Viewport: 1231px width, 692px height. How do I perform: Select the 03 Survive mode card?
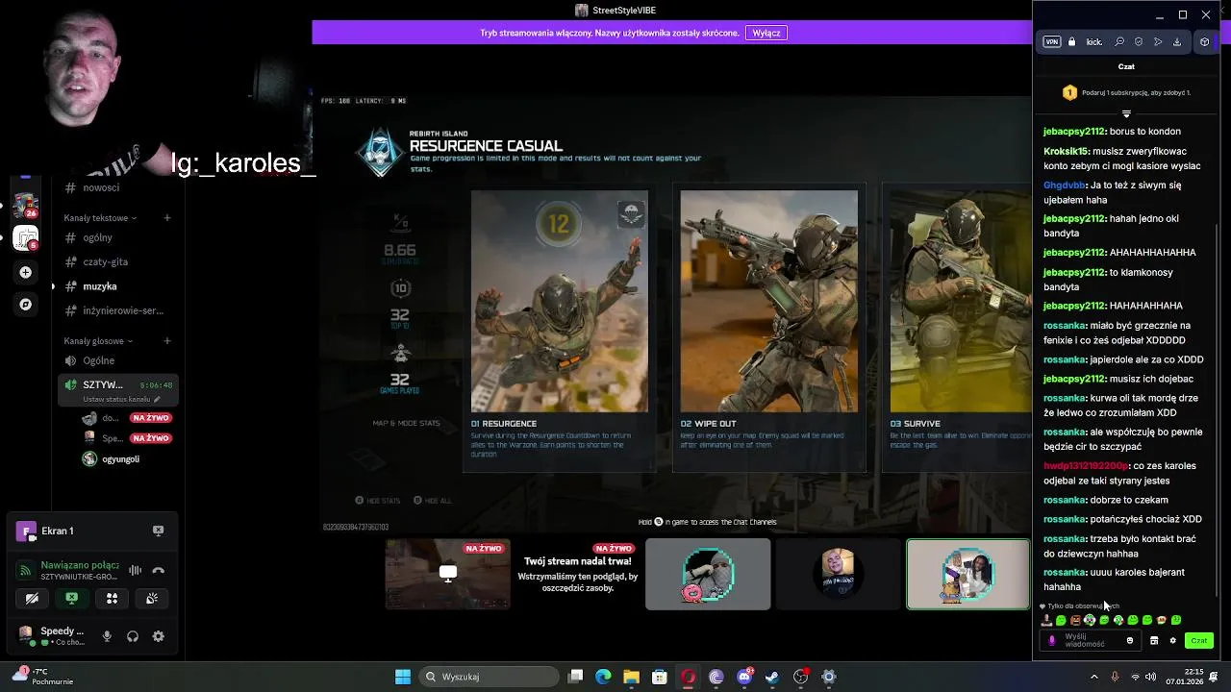958,328
